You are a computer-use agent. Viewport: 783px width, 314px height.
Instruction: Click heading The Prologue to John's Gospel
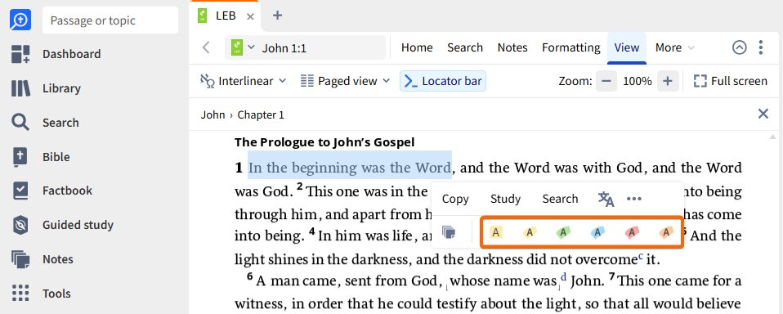pos(324,142)
